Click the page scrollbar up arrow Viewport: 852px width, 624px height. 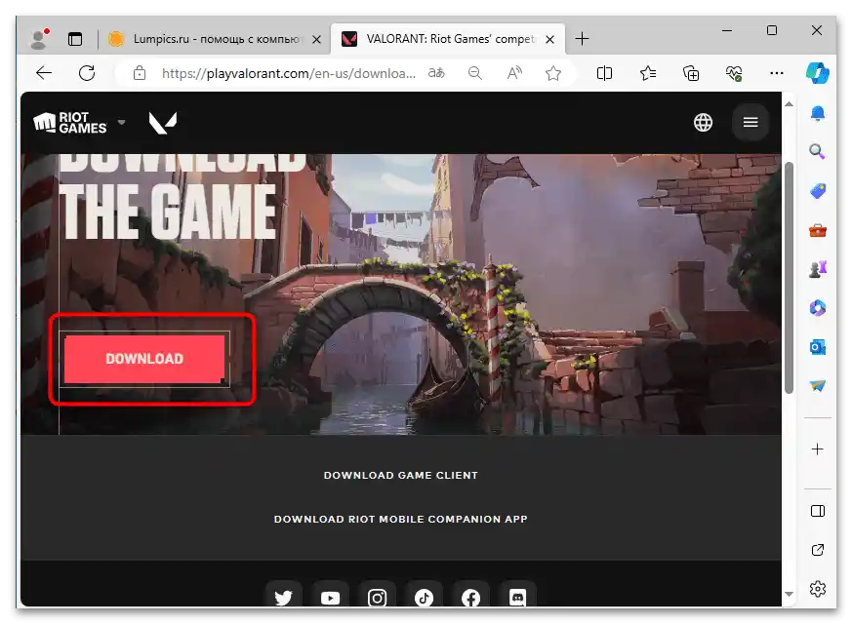(789, 103)
